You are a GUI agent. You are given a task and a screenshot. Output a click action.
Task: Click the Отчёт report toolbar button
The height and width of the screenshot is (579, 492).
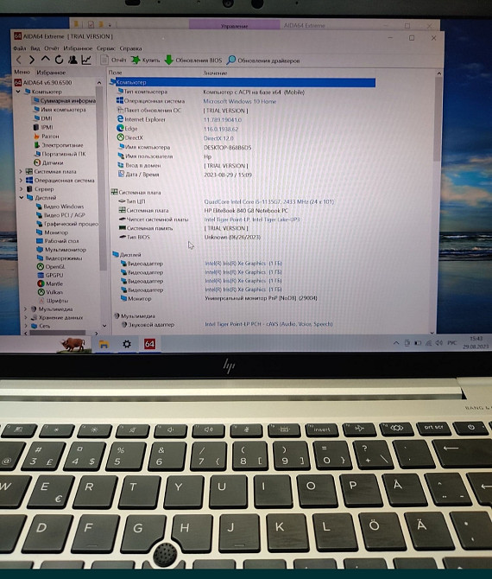(114, 60)
